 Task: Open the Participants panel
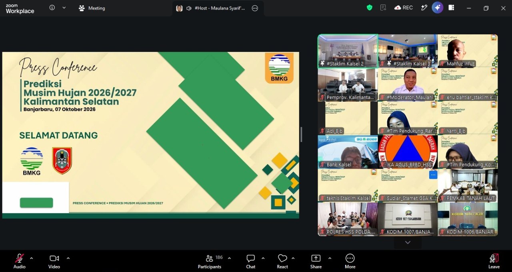tap(210, 261)
